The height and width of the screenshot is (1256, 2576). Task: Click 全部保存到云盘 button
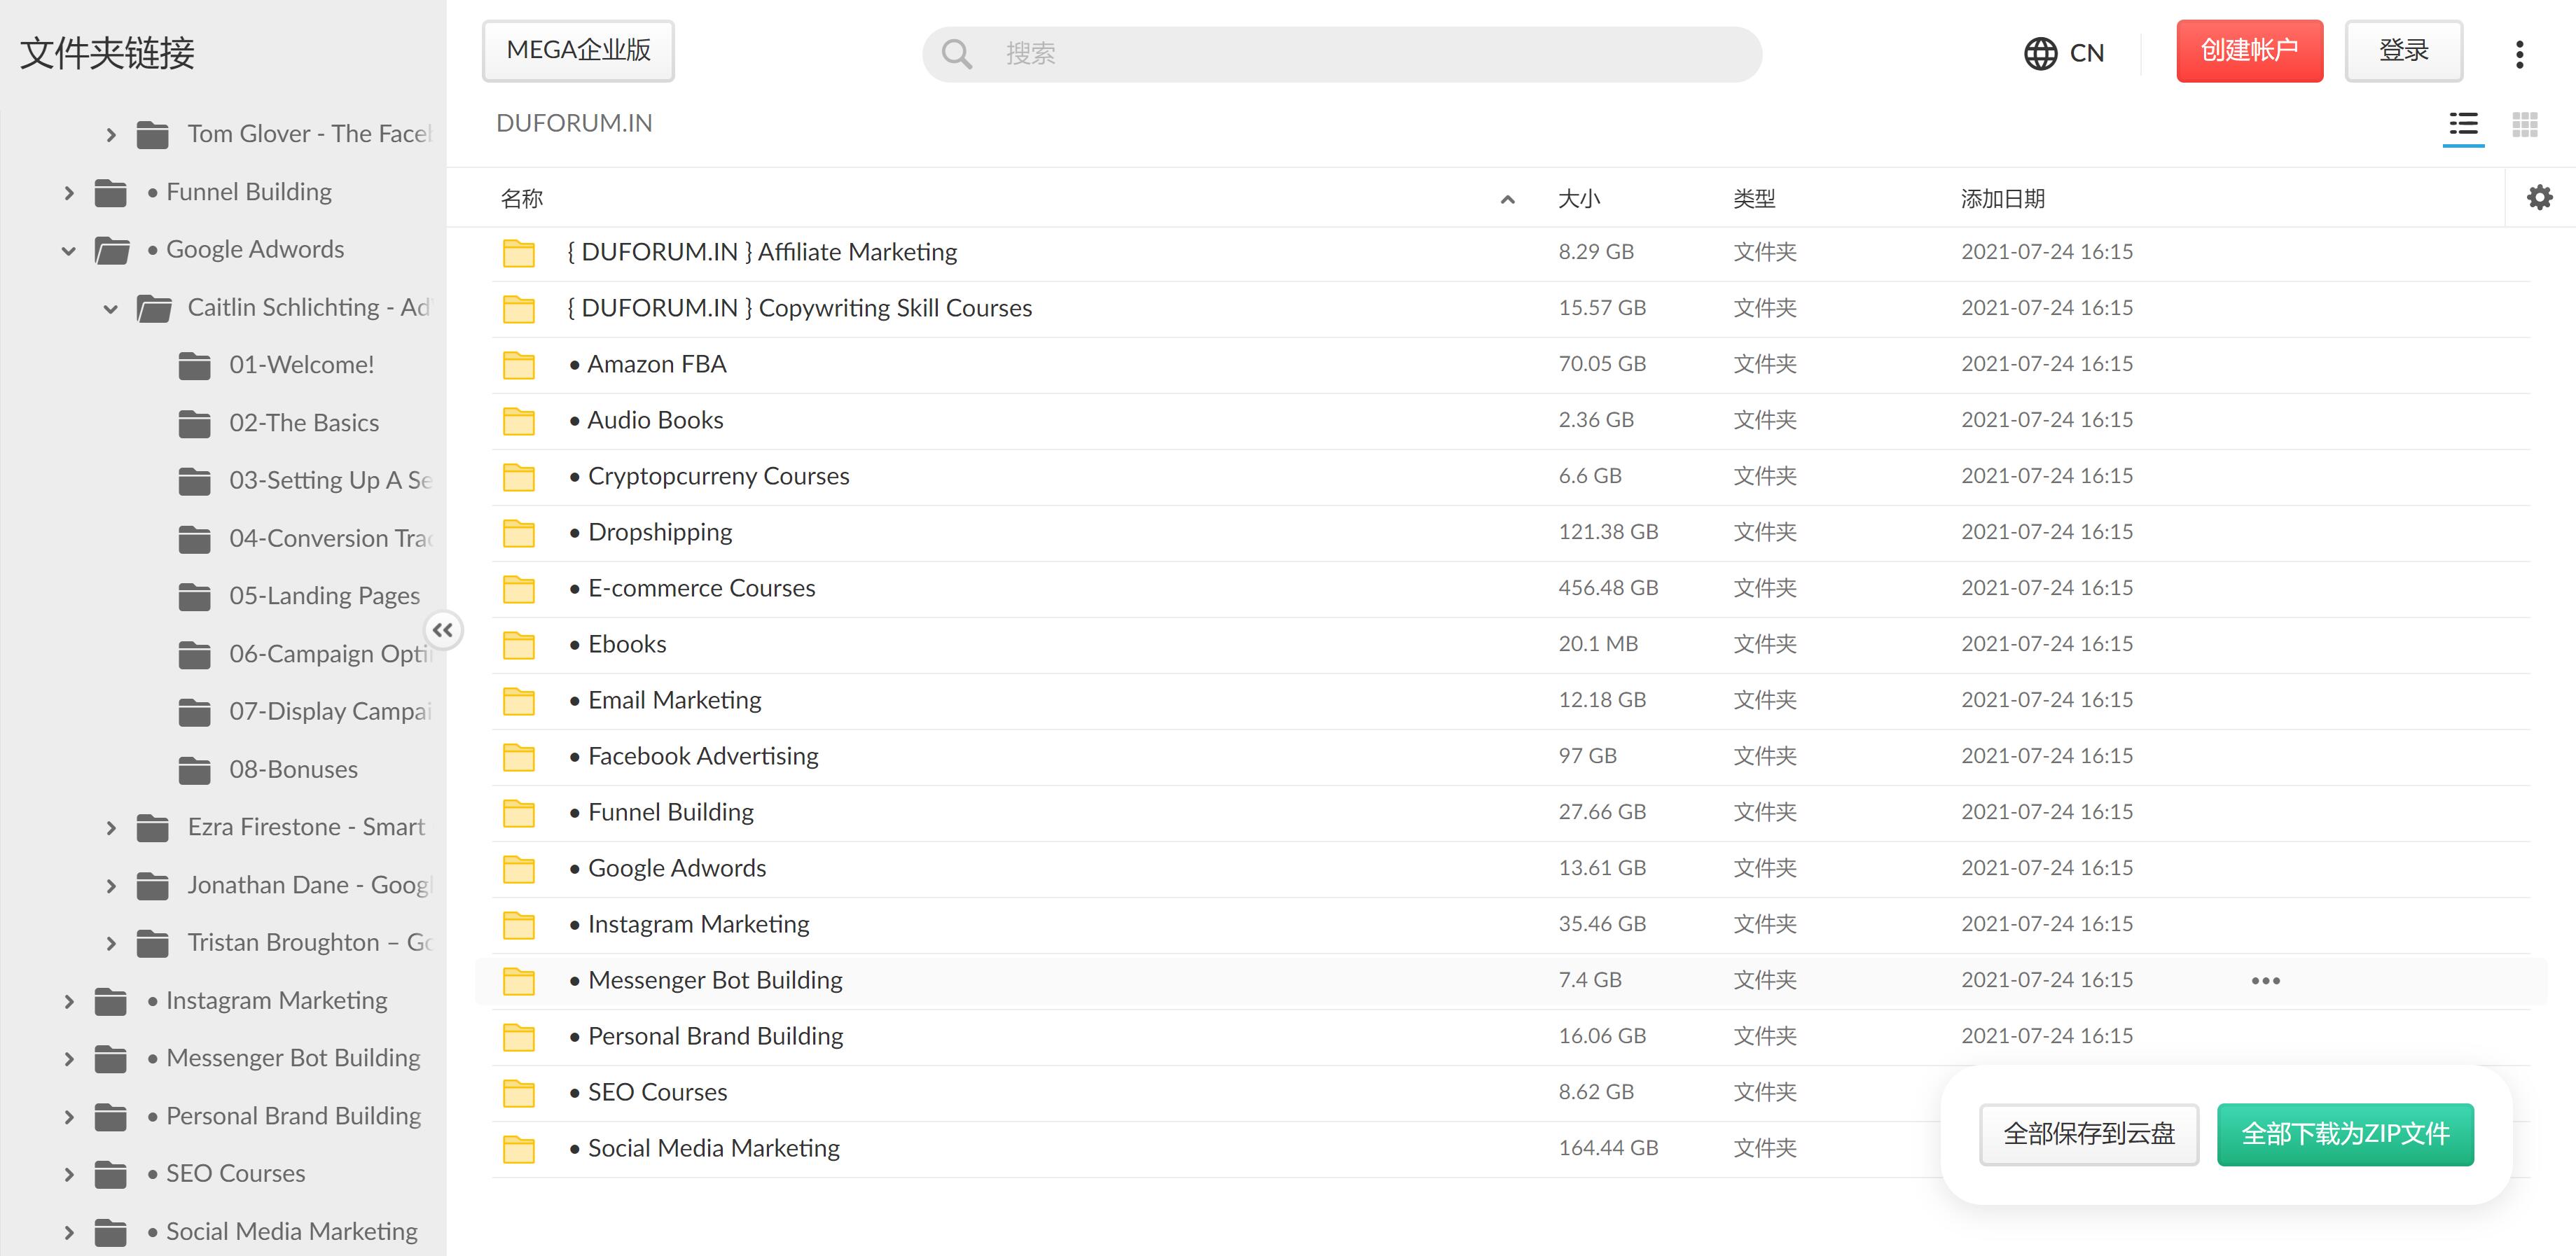(x=2089, y=1134)
